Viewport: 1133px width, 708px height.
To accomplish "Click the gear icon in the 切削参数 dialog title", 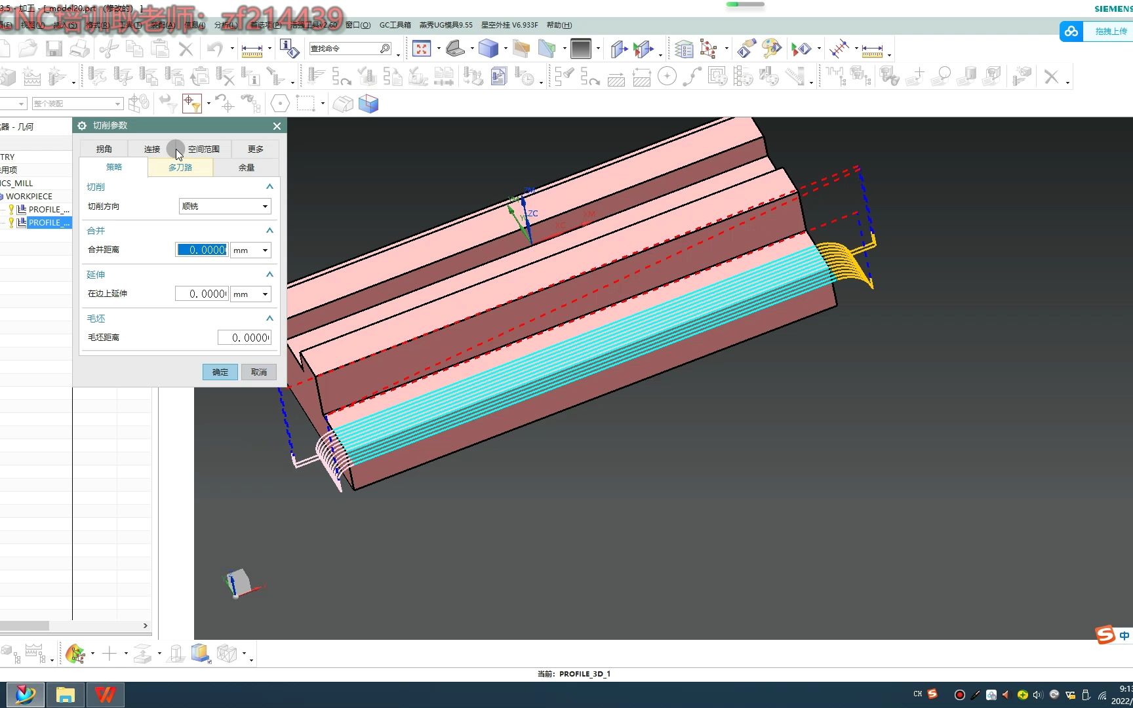I will [x=81, y=125].
